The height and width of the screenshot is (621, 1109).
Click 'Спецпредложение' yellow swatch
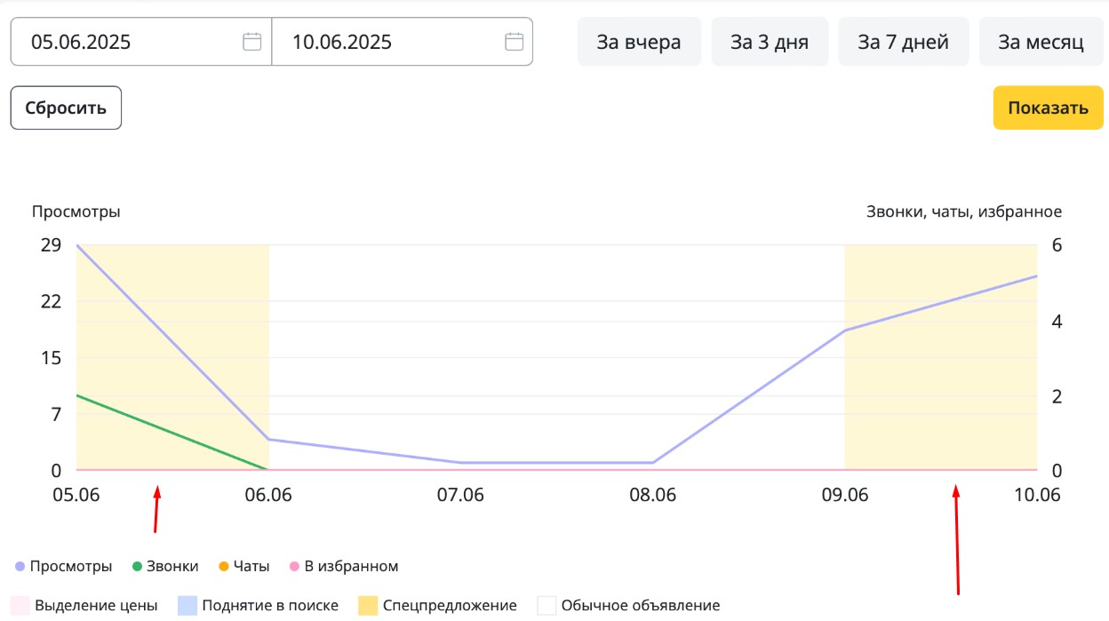368,606
